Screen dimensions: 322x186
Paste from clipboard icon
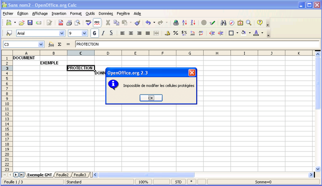coord(125,23)
